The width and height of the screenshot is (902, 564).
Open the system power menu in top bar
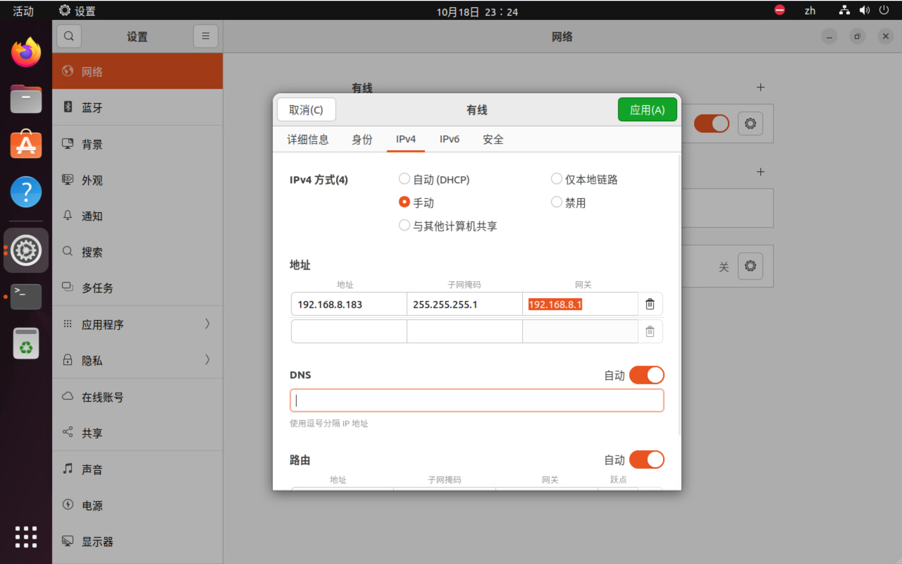click(x=884, y=10)
